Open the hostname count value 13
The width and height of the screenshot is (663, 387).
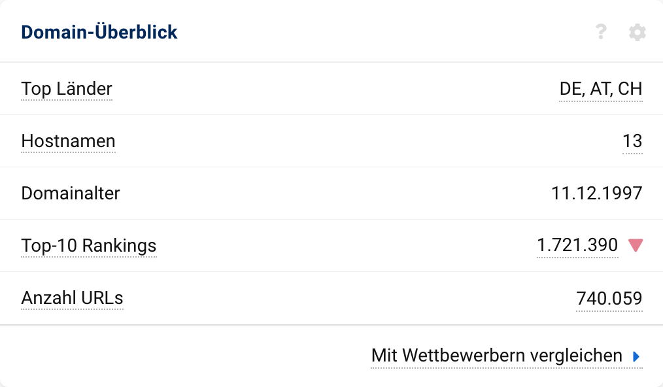pyautogui.click(x=632, y=141)
